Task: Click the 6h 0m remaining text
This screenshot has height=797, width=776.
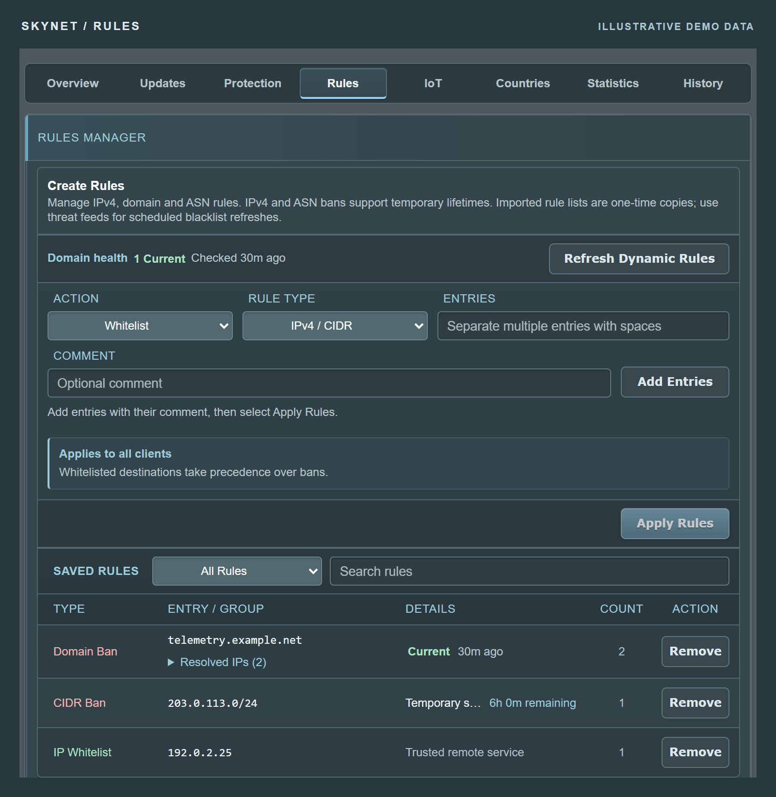Action: click(x=533, y=703)
